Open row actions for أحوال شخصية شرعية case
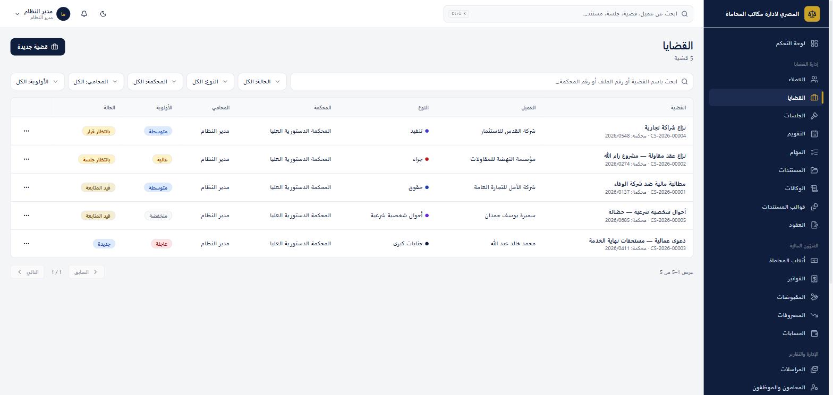Image resolution: width=833 pixels, height=395 pixels. pos(27,216)
